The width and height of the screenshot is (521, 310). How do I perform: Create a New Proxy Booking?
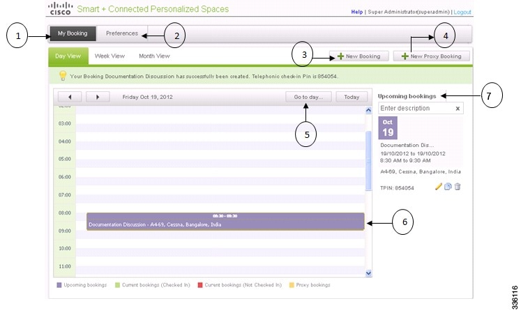click(432, 56)
